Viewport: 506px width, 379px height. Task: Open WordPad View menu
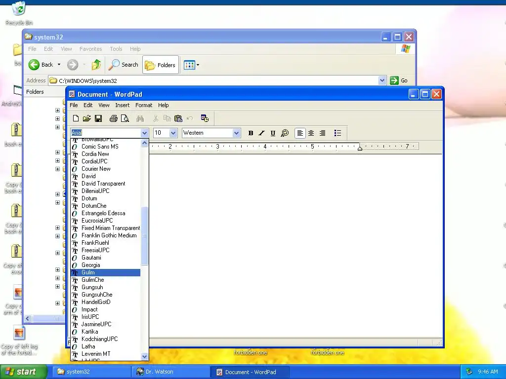click(x=104, y=105)
